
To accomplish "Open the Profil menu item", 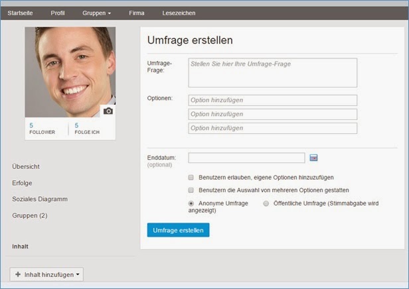I will [58, 13].
